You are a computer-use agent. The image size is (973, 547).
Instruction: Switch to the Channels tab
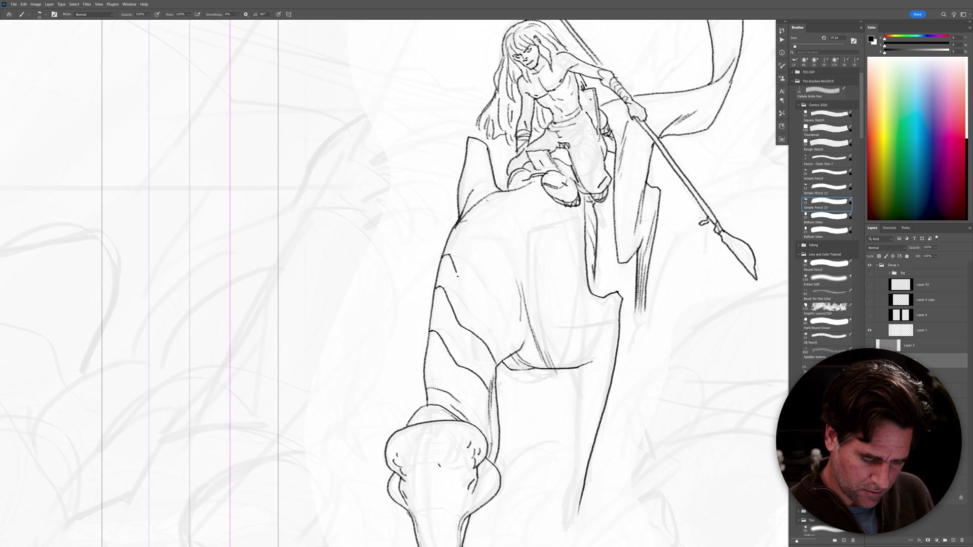(x=889, y=228)
